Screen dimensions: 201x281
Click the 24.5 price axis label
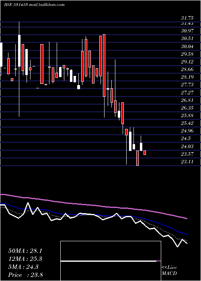186,138
